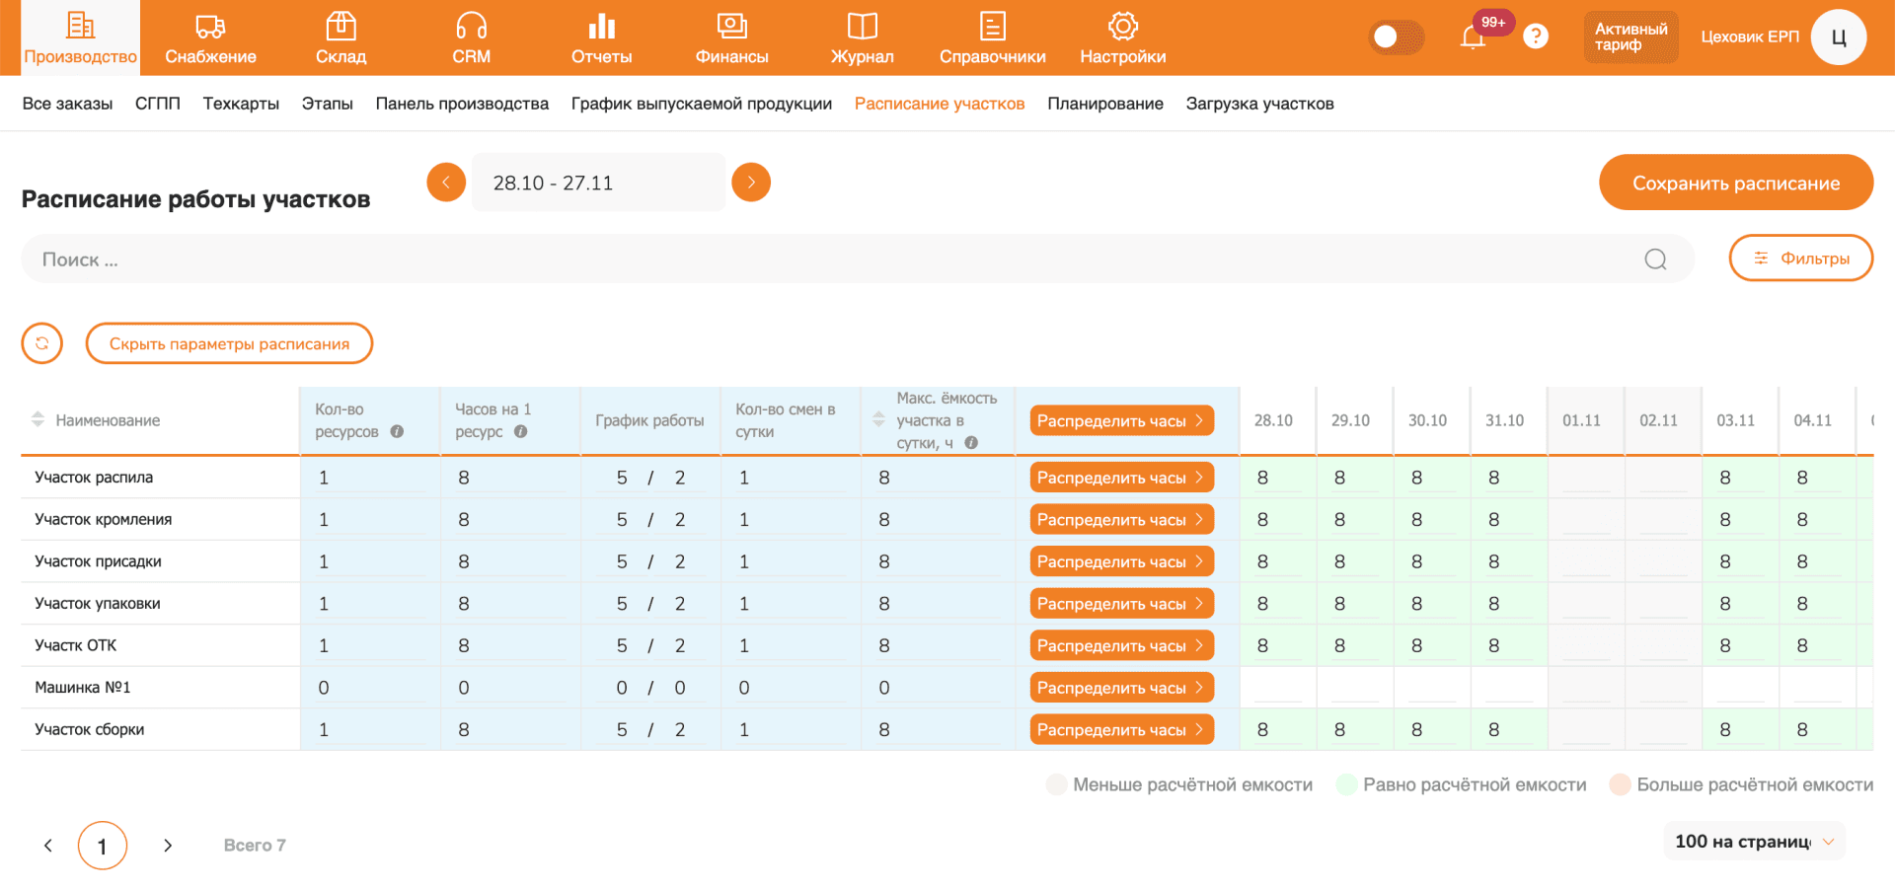
Task: Open the 100 на страницу dropdown
Action: 1754,842
